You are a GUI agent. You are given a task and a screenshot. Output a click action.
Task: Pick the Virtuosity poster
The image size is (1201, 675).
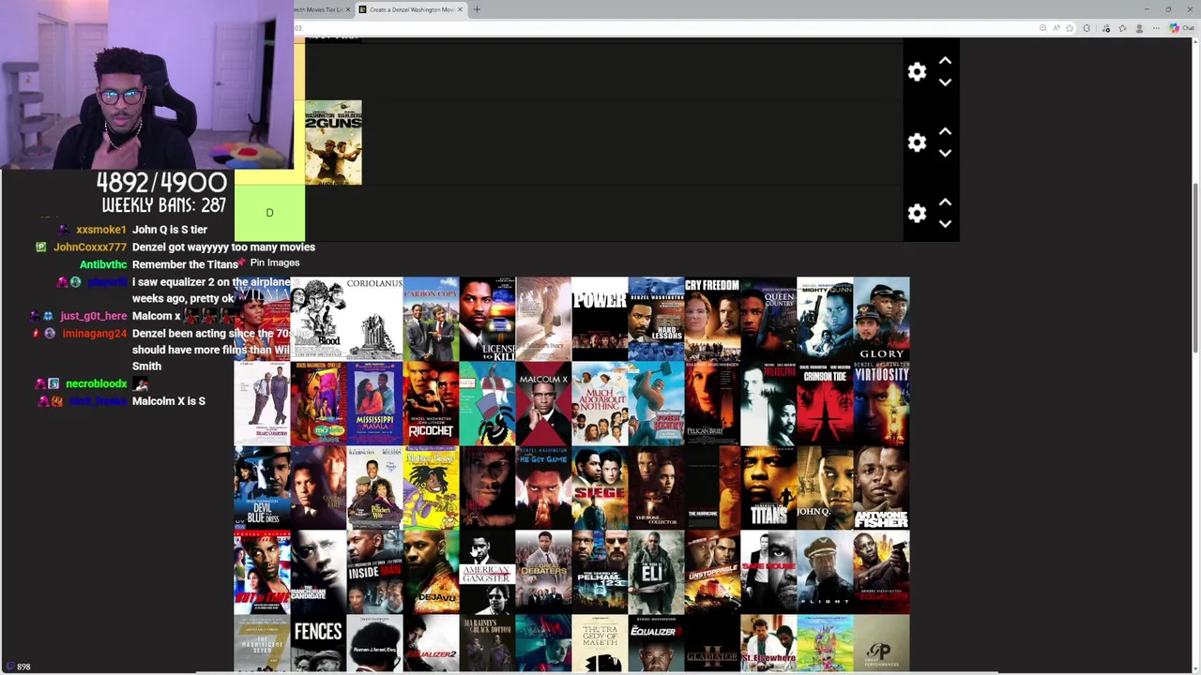(881, 403)
